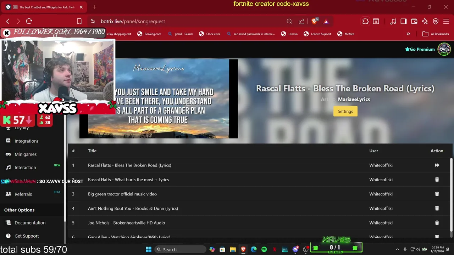Reload the browser page
This screenshot has width=454, height=255.
pos(29,21)
